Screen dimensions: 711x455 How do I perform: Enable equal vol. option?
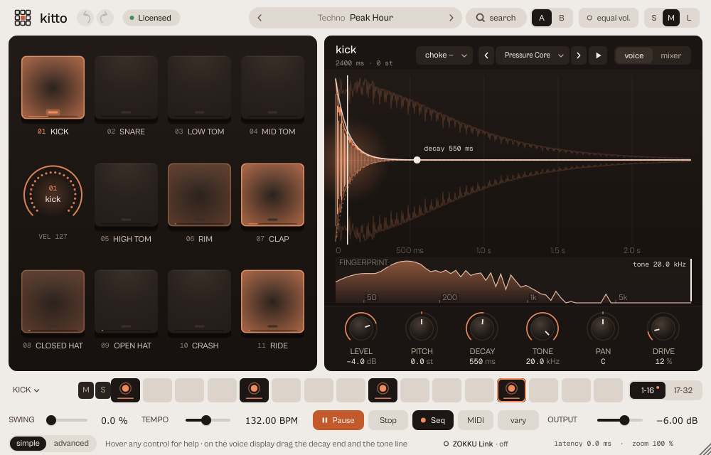pyautogui.click(x=609, y=18)
